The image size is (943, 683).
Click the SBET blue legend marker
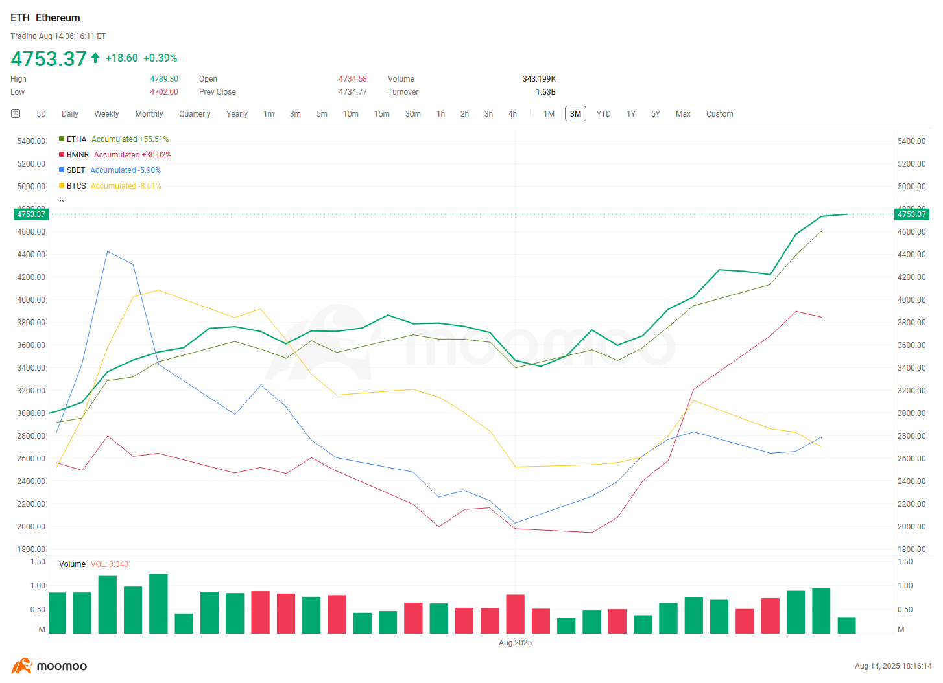click(x=62, y=170)
